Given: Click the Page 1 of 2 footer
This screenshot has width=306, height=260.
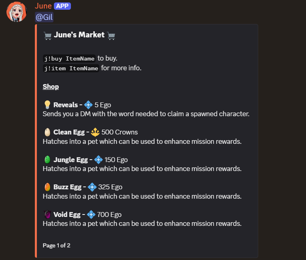Looking at the screenshot, I should pos(56,245).
